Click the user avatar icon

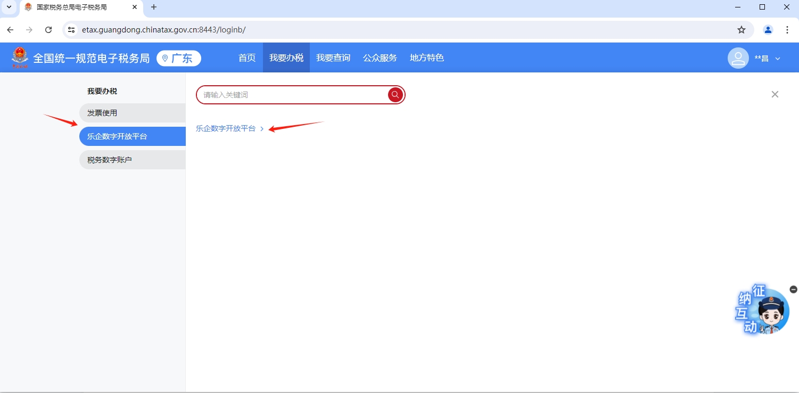pos(738,58)
